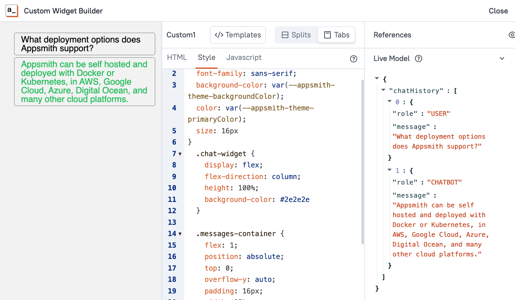Click the Live Model help icon
515x300 pixels.
419,58
